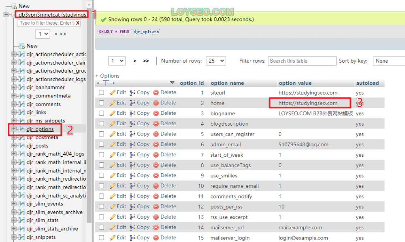Expand the djr_commentmeta table node

click(13, 96)
